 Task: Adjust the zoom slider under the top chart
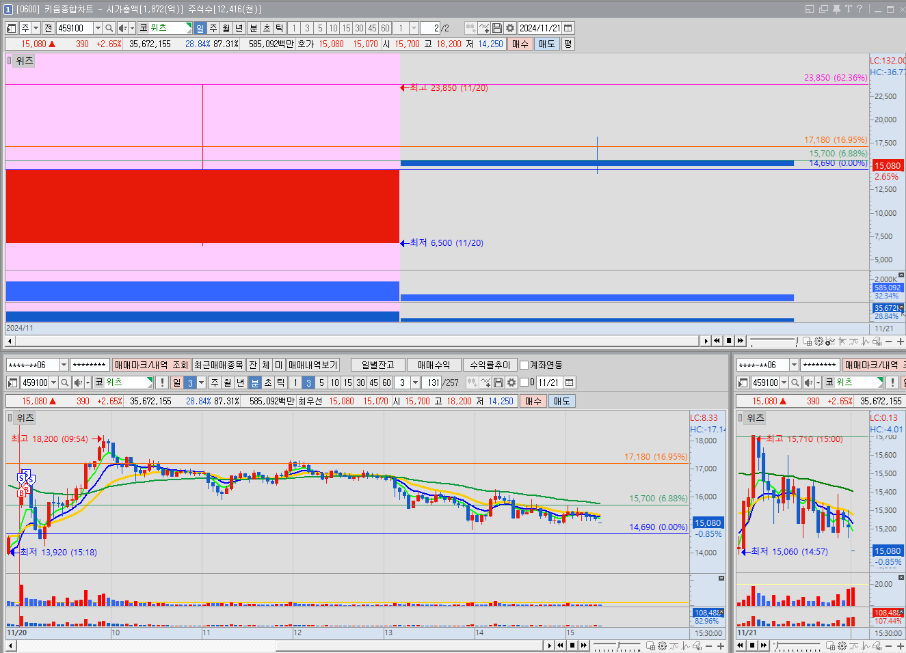point(773,341)
